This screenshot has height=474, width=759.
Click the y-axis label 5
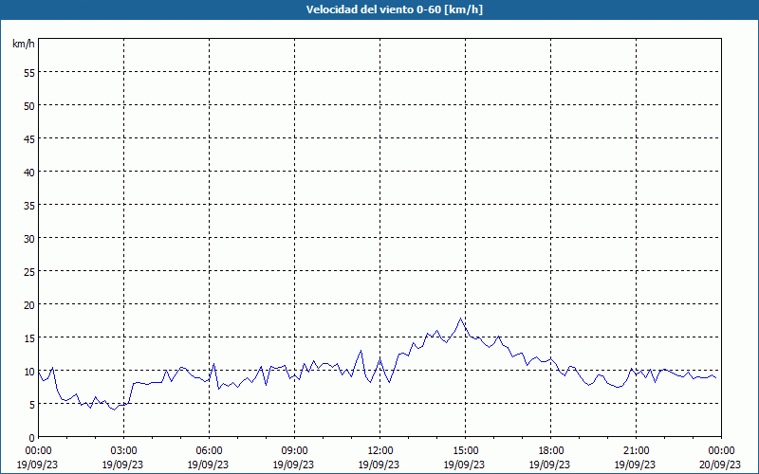click(32, 405)
